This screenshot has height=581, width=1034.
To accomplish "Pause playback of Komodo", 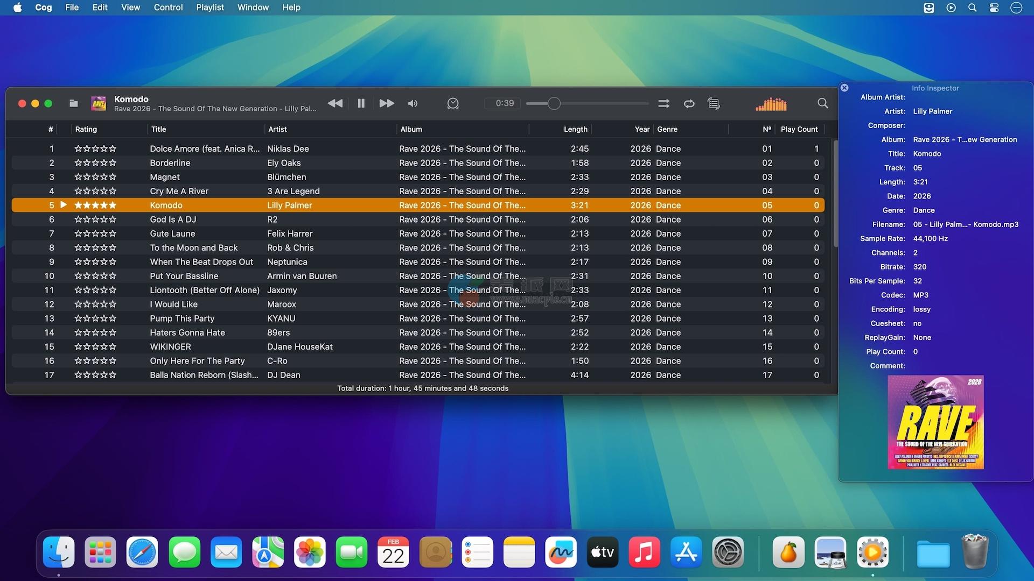I will [x=361, y=103].
